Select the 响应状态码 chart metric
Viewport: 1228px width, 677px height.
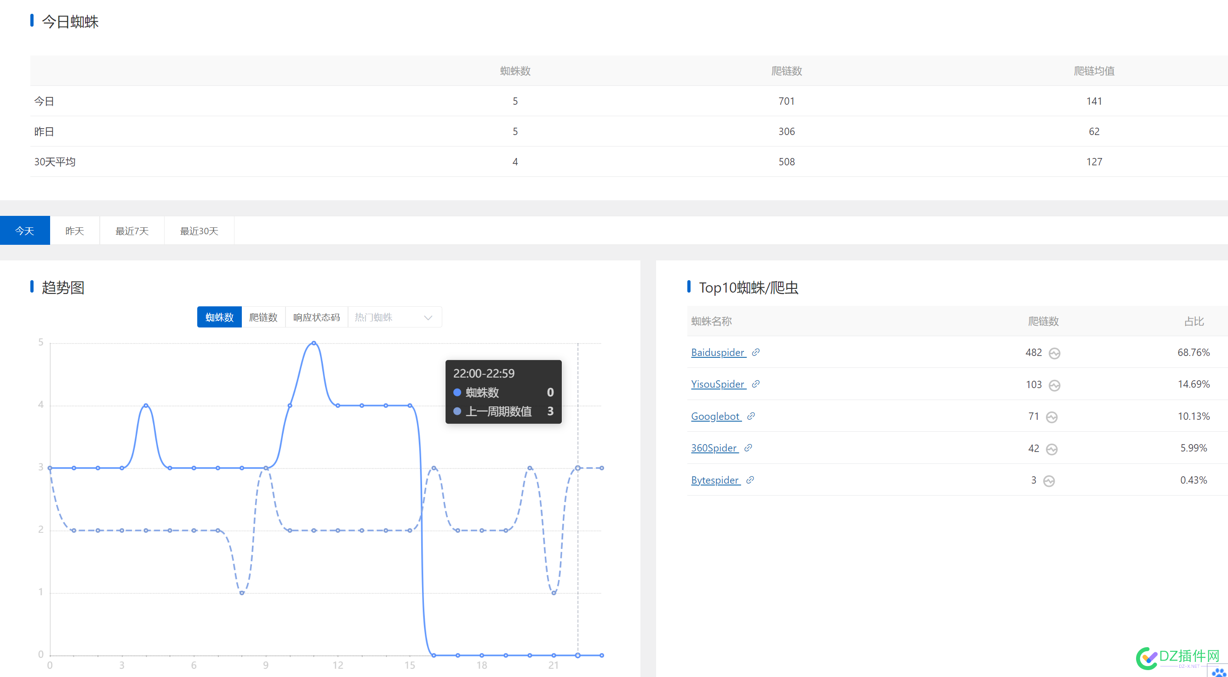[316, 317]
